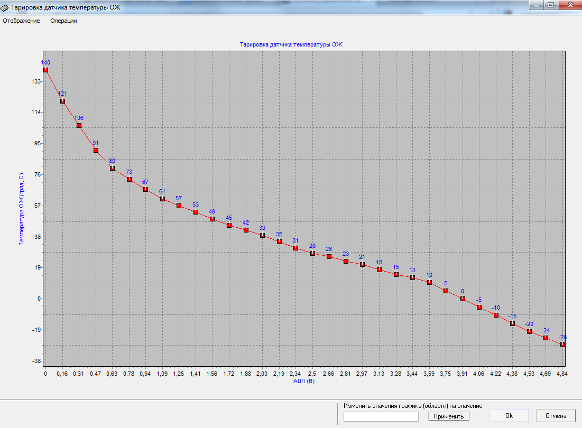
Task: Click the АЦП (В) axis label
Action: 304,381
